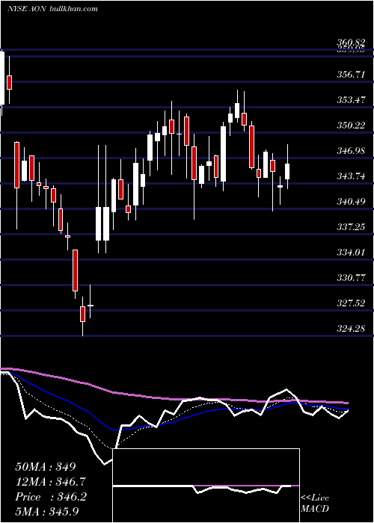
Task: Click the 360.82 price level label
Action: tap(350, 43)
